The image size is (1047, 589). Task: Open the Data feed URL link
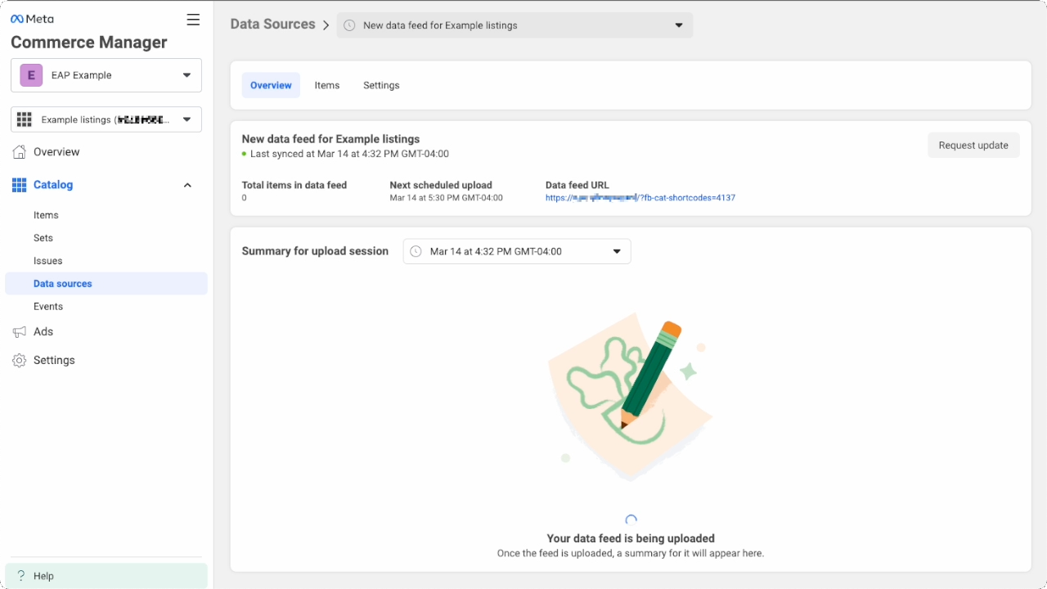point(640,198)
